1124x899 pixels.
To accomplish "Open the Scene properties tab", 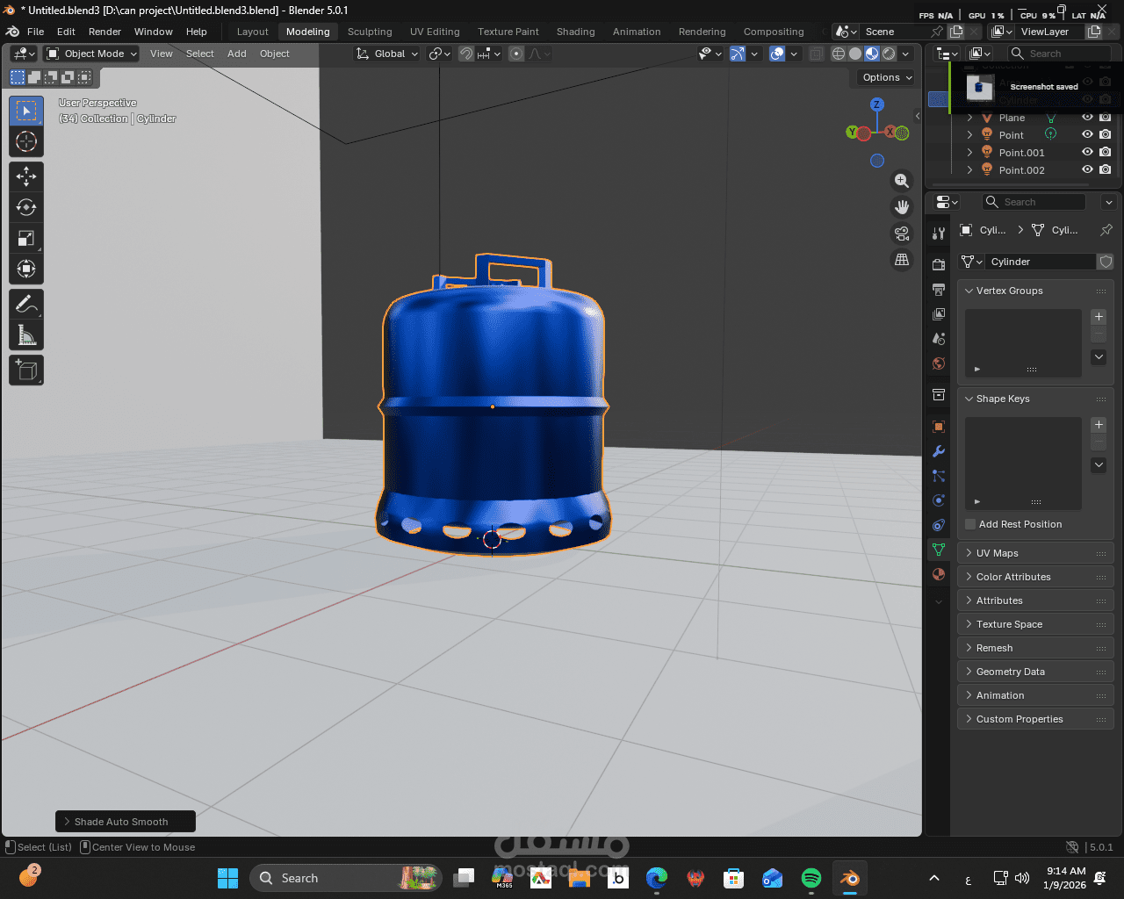I will pyautogui.click(x=939, y=338).
